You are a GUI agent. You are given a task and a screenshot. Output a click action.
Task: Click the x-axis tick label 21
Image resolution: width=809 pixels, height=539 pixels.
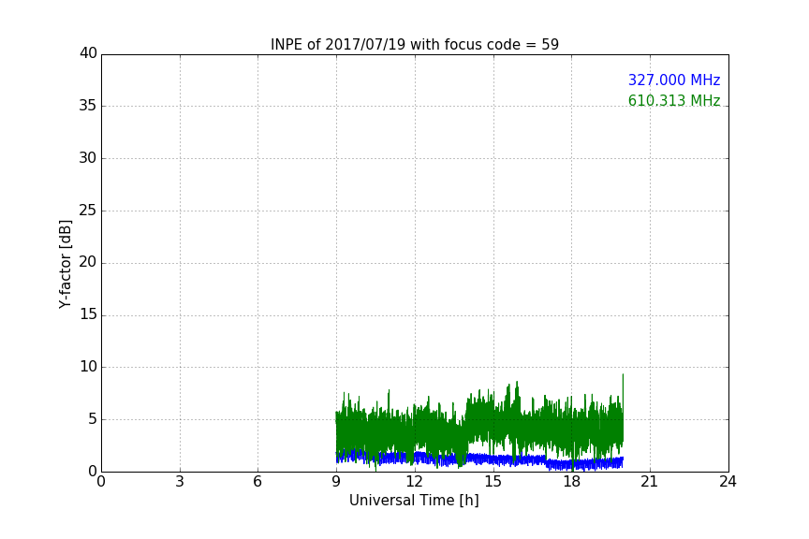coord(650,482)
